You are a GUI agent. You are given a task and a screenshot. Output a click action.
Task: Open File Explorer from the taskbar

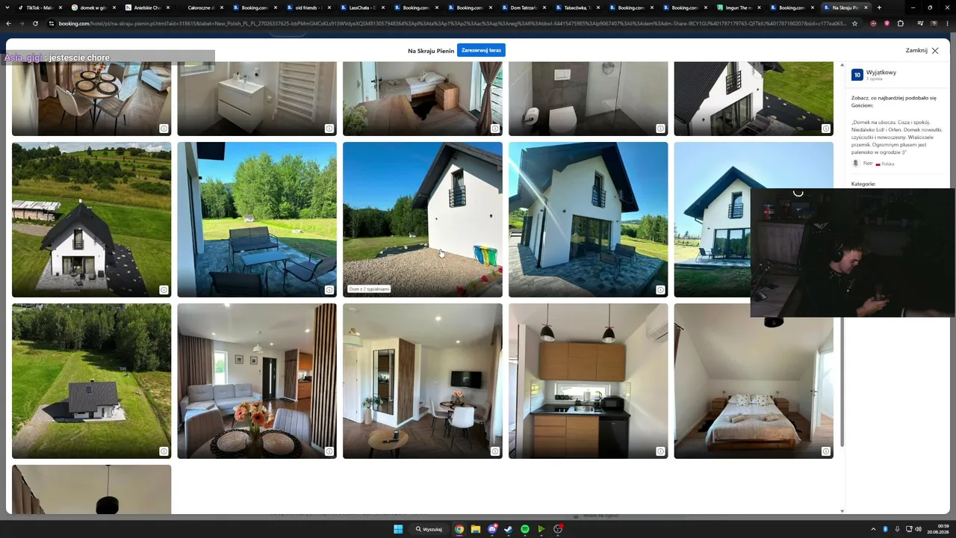[476, 529]
